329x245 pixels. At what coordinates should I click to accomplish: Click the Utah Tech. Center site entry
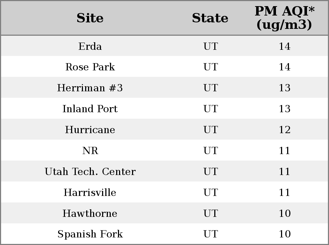tap(90, 171)
